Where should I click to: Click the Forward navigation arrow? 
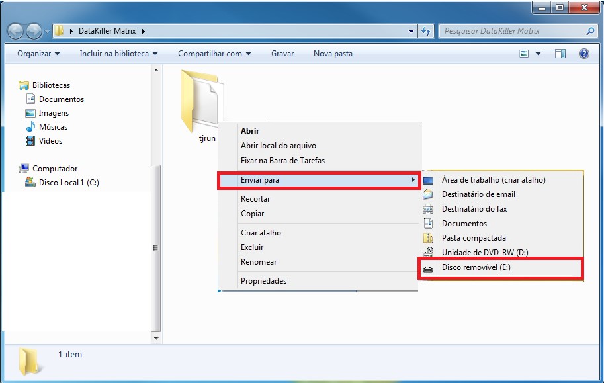[34, 31]
